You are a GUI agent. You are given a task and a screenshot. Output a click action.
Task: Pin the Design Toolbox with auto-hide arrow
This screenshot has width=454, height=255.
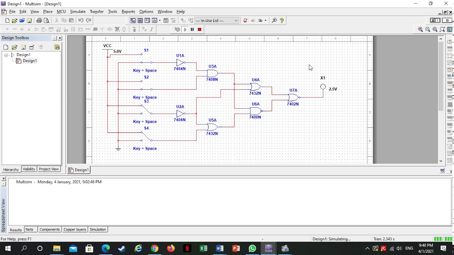click(54, 38)
